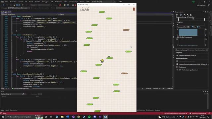
Task: Click the red stop debugging button
Action: 76,5
